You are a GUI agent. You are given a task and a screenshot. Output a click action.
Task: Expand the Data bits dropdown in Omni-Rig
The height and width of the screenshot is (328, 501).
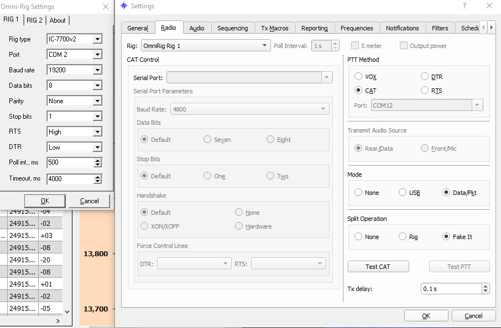point(97,85)
